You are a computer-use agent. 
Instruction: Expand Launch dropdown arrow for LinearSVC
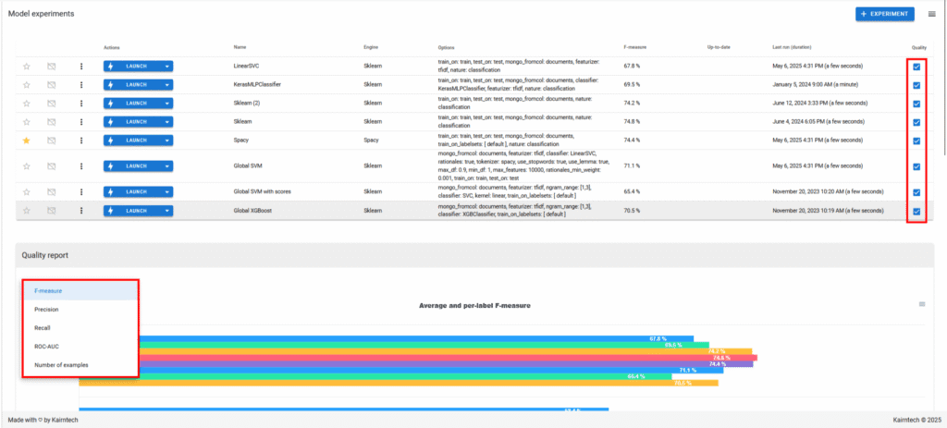pos(166,67)
